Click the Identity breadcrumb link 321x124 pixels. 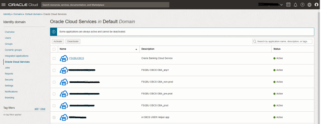click(x=7, y=14)
